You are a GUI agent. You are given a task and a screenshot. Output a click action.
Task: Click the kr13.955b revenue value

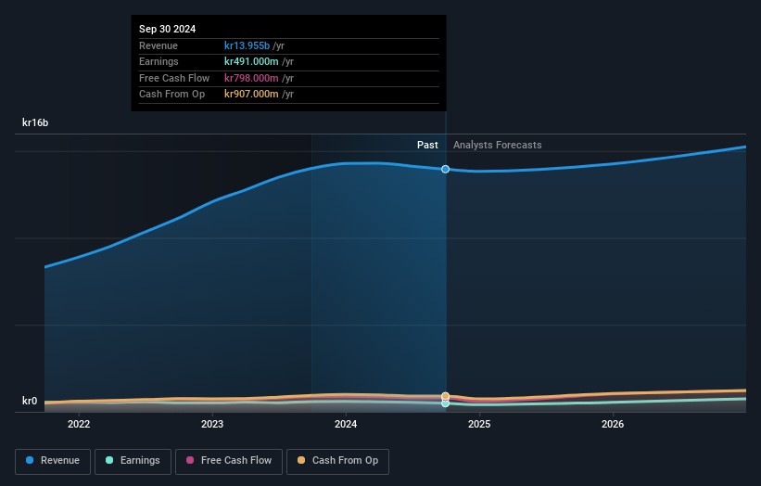[247, 45]
